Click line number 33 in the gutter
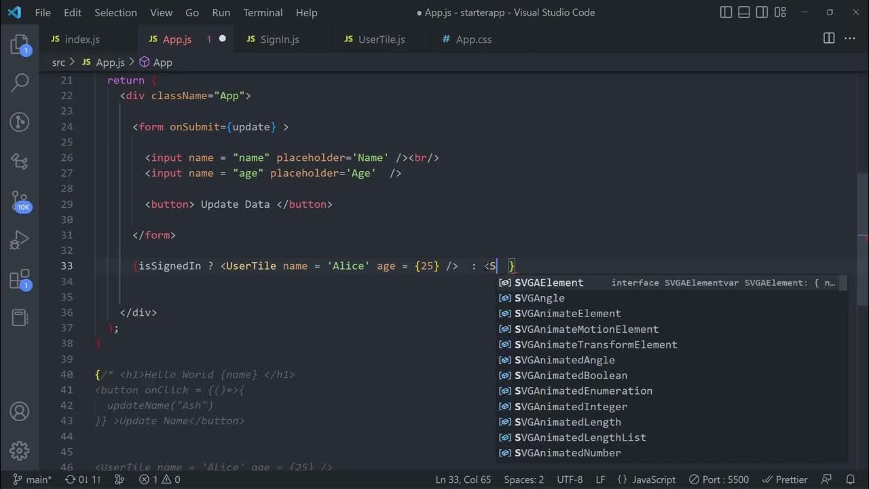The height and width of the screenshot is (489, 869). tap(67, 266)
